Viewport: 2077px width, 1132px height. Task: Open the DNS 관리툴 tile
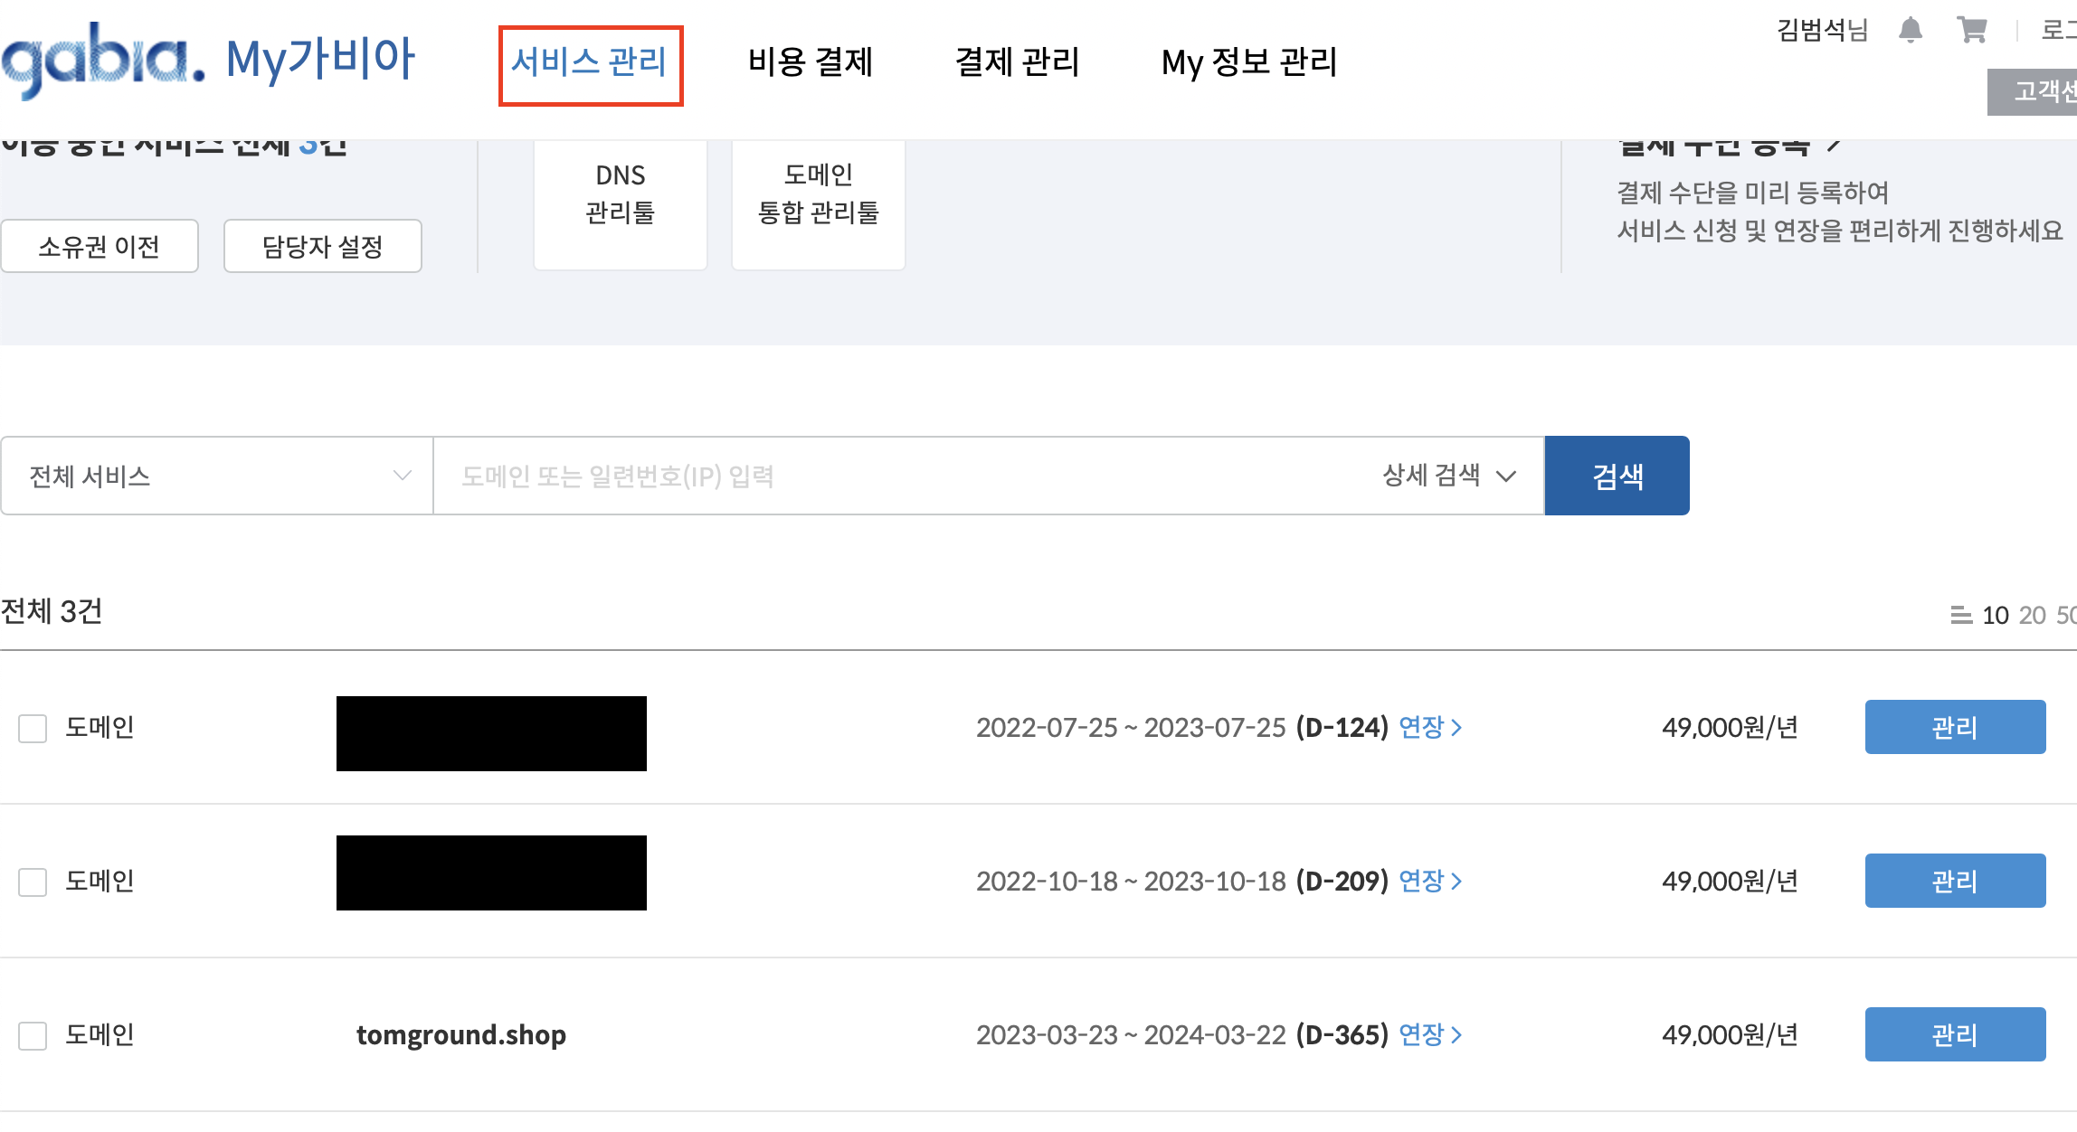click(x=621, y=203)
